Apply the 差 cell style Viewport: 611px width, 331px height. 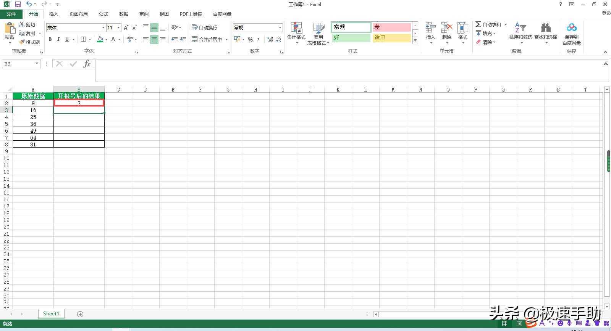point(391,27)
